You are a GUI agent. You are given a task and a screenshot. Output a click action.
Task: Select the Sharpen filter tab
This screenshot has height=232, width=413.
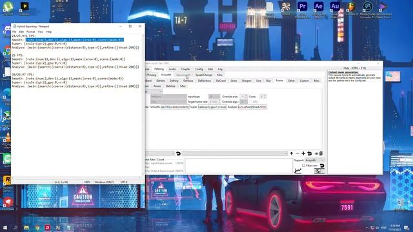click(x=247, y=81)
